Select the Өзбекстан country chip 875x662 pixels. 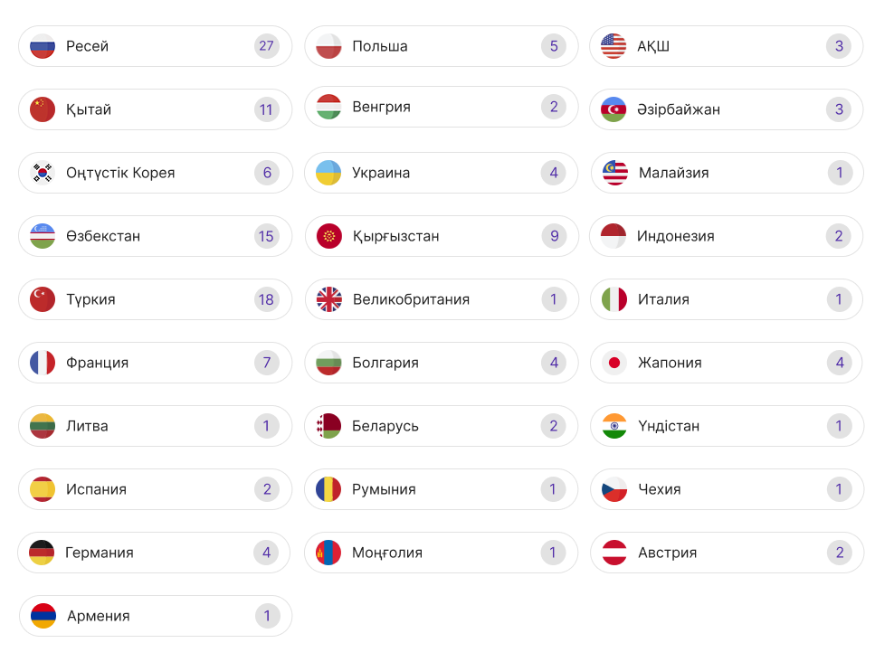tap(155, 236)
